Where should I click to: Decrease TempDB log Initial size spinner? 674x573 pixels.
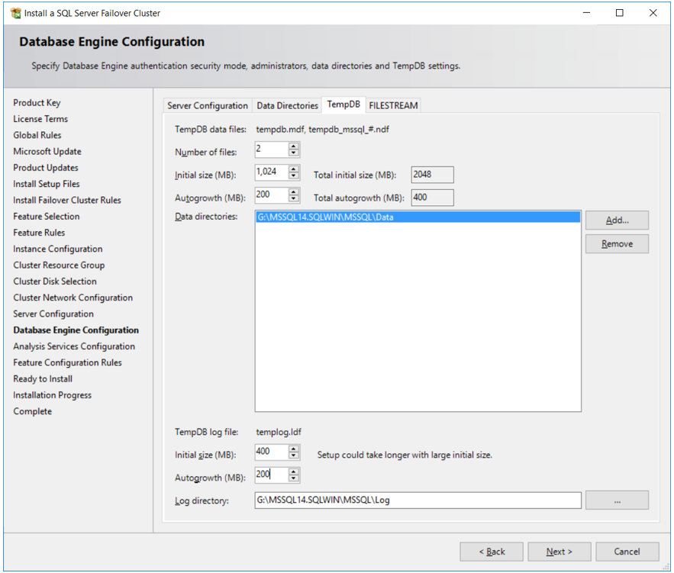[294, 456]
